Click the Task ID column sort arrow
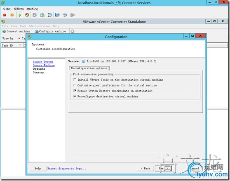 20,45
